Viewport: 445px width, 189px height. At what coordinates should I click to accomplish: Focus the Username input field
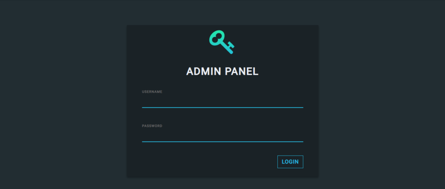pos(222,101)
